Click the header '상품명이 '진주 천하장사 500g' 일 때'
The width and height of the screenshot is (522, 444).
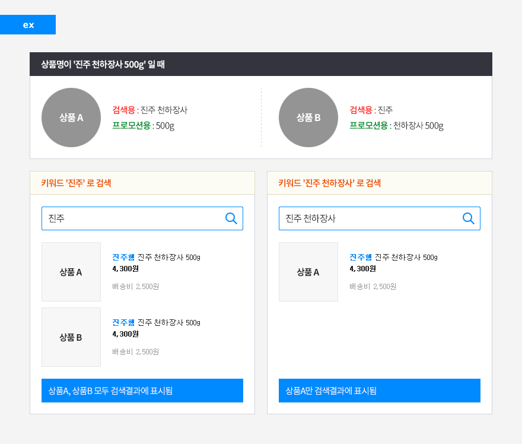(x=261, y=64)
